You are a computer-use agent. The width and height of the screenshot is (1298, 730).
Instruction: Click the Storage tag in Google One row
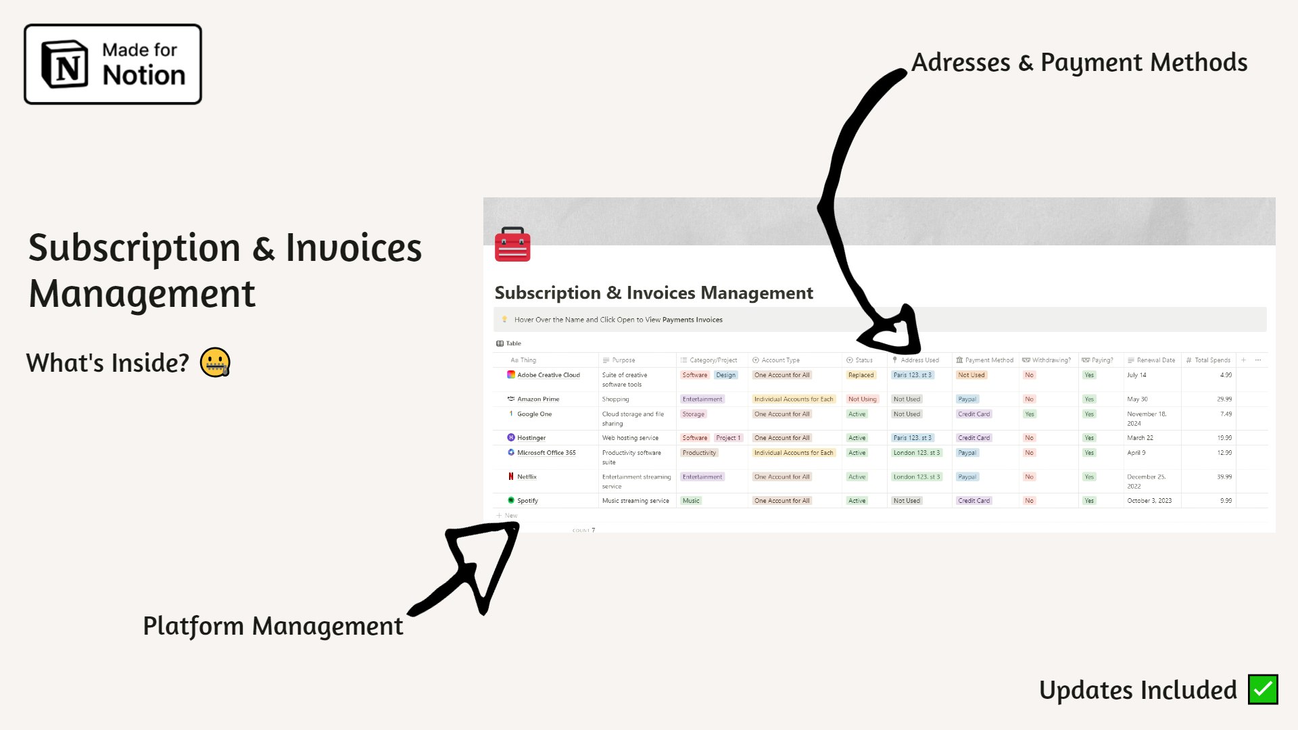(693, 414)
